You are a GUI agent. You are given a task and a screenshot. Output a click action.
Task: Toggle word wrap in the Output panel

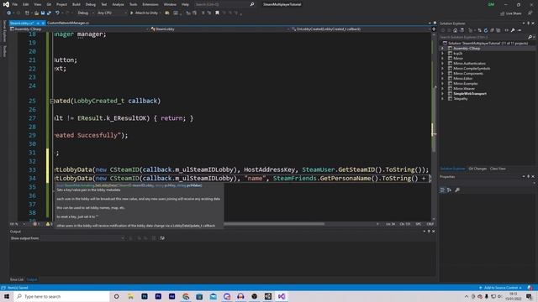[162, 238]
